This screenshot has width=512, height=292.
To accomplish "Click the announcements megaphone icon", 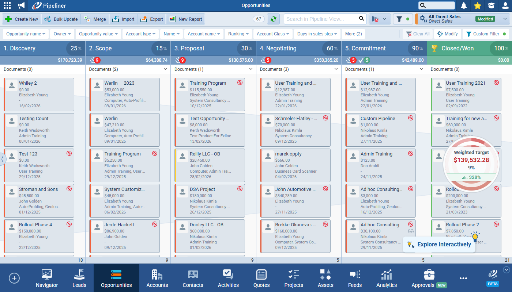I will point(22,5).
